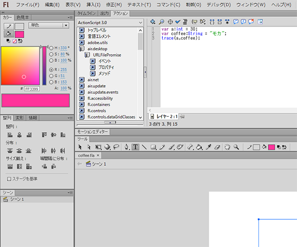Open the Scene panel options menu
The image size is (297, 247).
[x=70, y=193]
